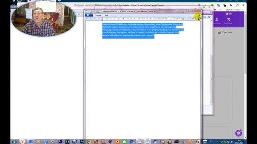Open the first Photoshop taskbar icon
Screen dimensions: 257x144
[x=60, y=141]
